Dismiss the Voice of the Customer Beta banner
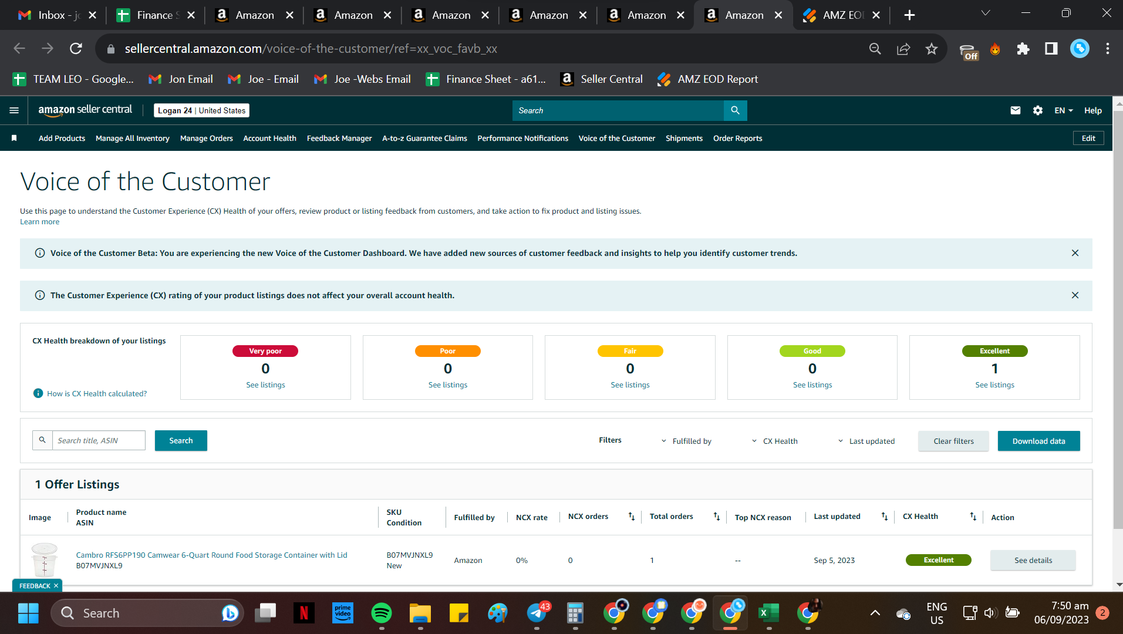1123x634 pixels. (1075, 253)
